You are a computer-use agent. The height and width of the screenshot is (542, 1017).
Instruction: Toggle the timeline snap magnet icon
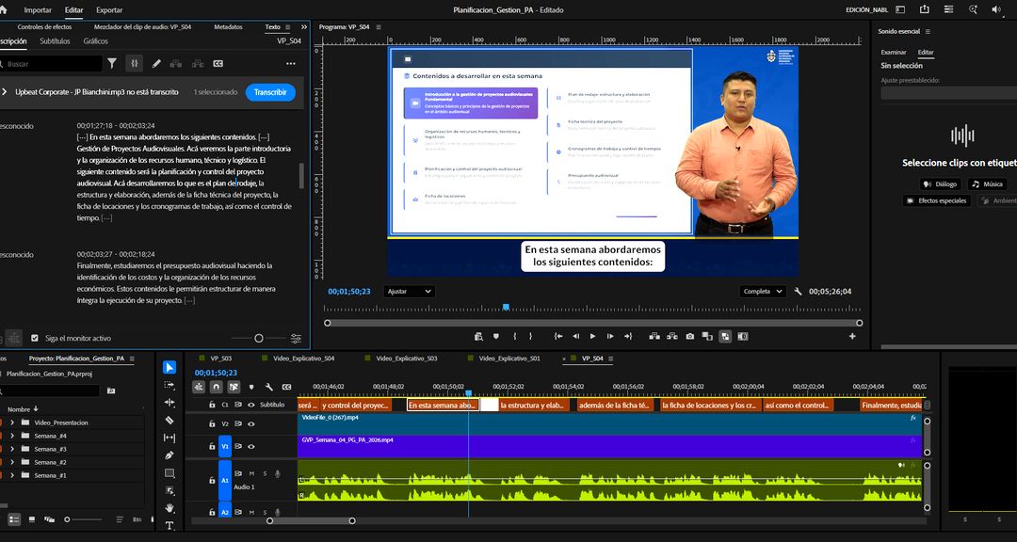[216, 387]
